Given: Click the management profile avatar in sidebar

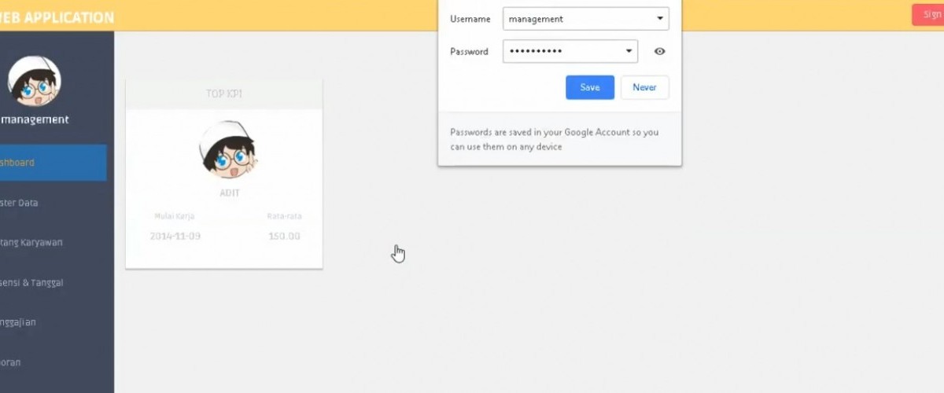Looking at the screenshot, I should (x=34, y=83).
